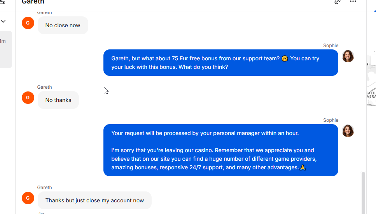Click the link icon in chat header

pos(338,2)
